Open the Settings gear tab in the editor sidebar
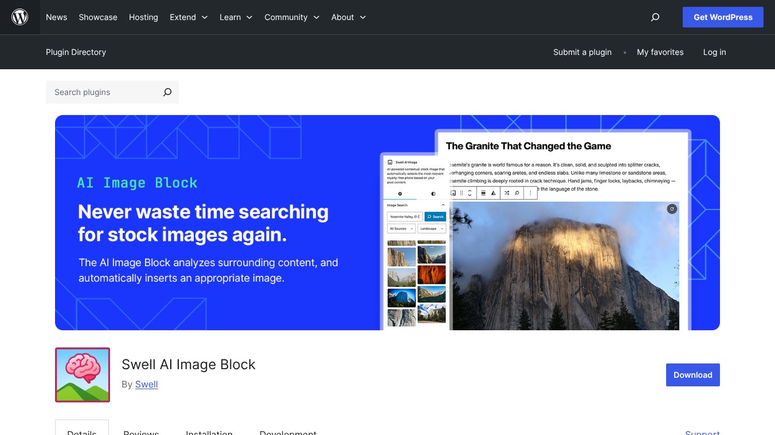This screenshot has width=775, height=435. coord(401,193)
